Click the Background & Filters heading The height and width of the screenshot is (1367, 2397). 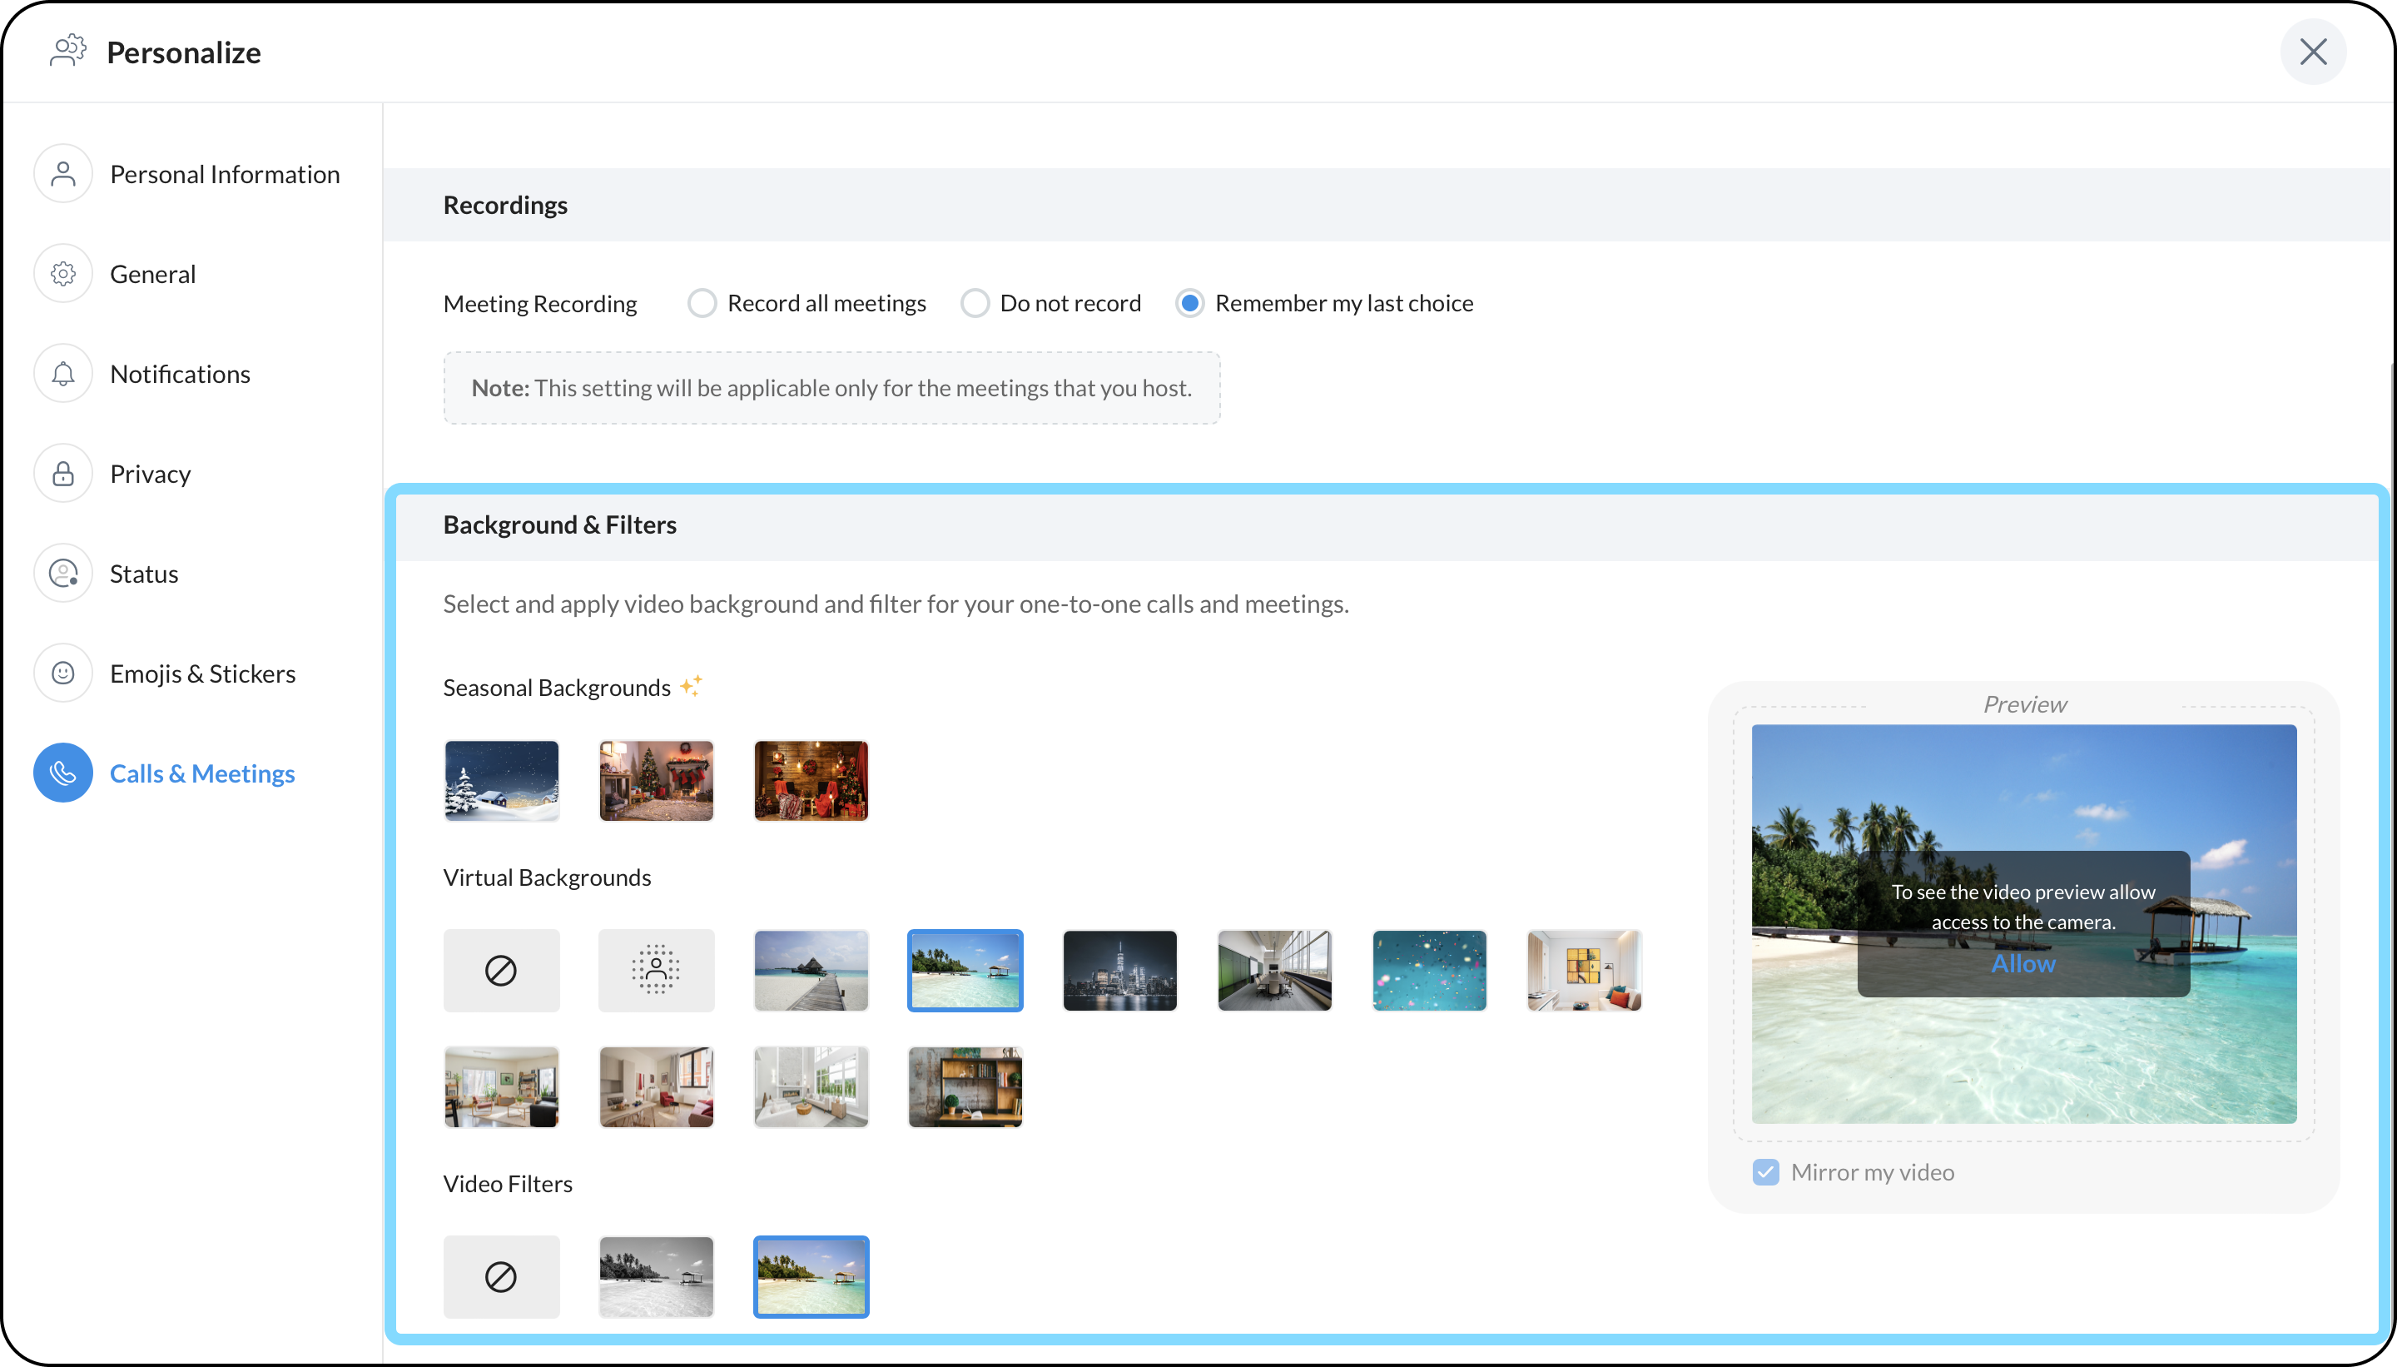[x=559, y=524]
